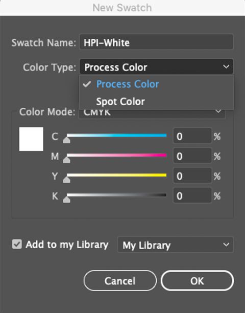Click the Cancel button
The image size is (245, 313).
[120, 281]
